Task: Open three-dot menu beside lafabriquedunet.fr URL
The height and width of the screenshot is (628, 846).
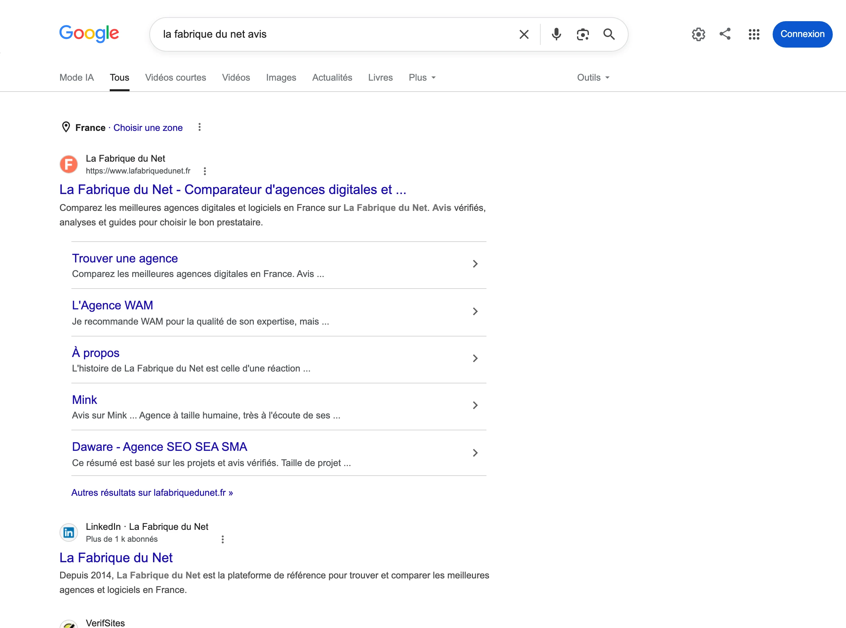Action: coord(205,171)
